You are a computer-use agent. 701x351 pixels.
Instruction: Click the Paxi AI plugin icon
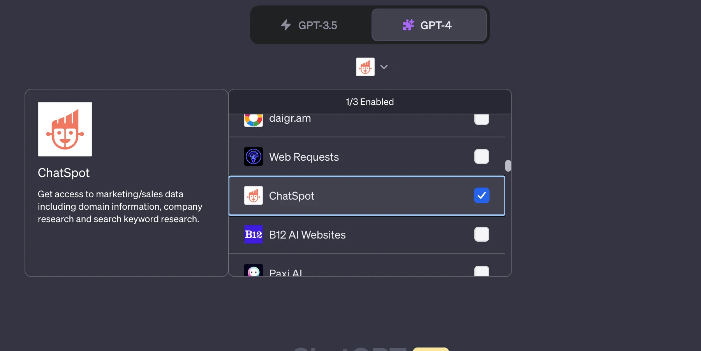[254, 270]
